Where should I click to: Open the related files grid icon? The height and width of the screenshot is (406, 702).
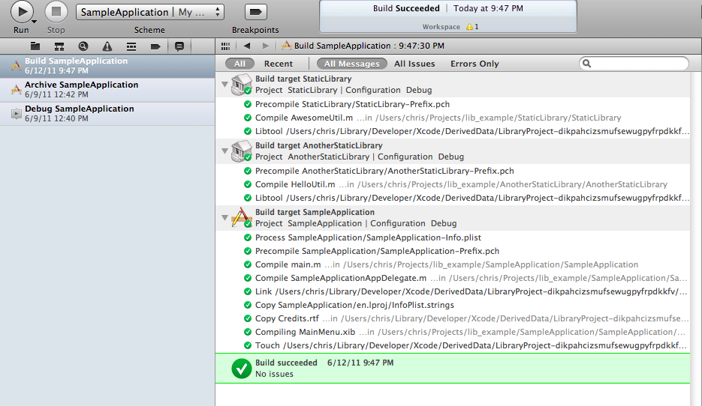226,46
